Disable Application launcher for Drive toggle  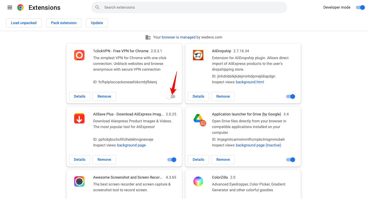tap(291, 160)
